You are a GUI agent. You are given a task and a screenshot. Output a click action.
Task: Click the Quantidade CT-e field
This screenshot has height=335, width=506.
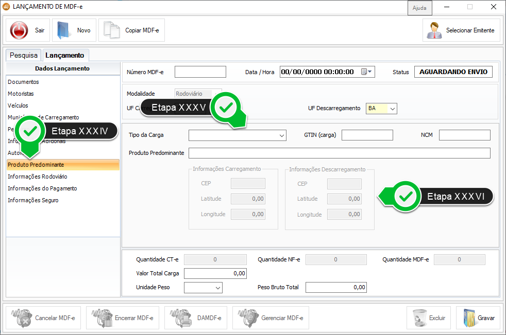coord(215,259)
